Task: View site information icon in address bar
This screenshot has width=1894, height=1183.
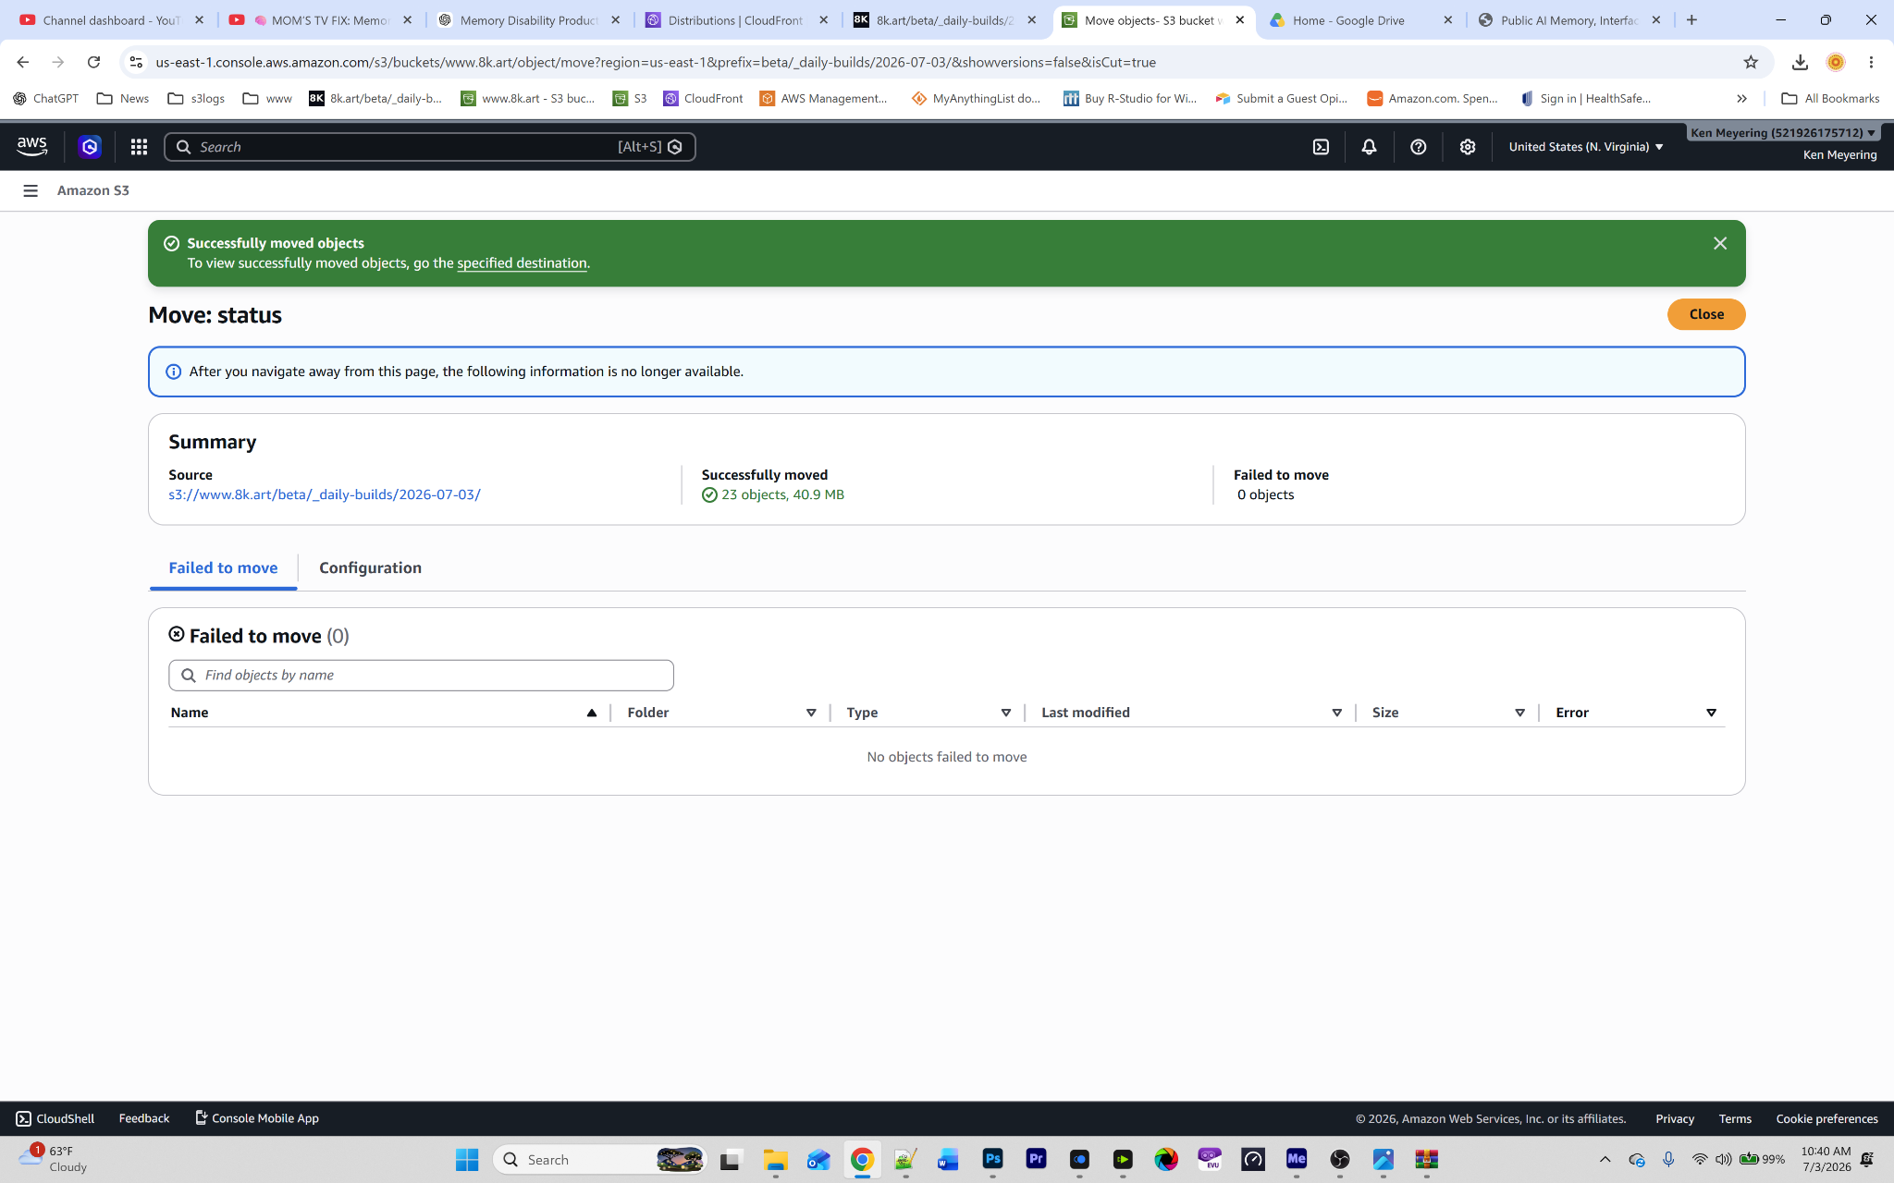Action: click(x=136, y=62)
